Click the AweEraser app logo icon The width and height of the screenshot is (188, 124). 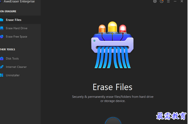(1, 2)
